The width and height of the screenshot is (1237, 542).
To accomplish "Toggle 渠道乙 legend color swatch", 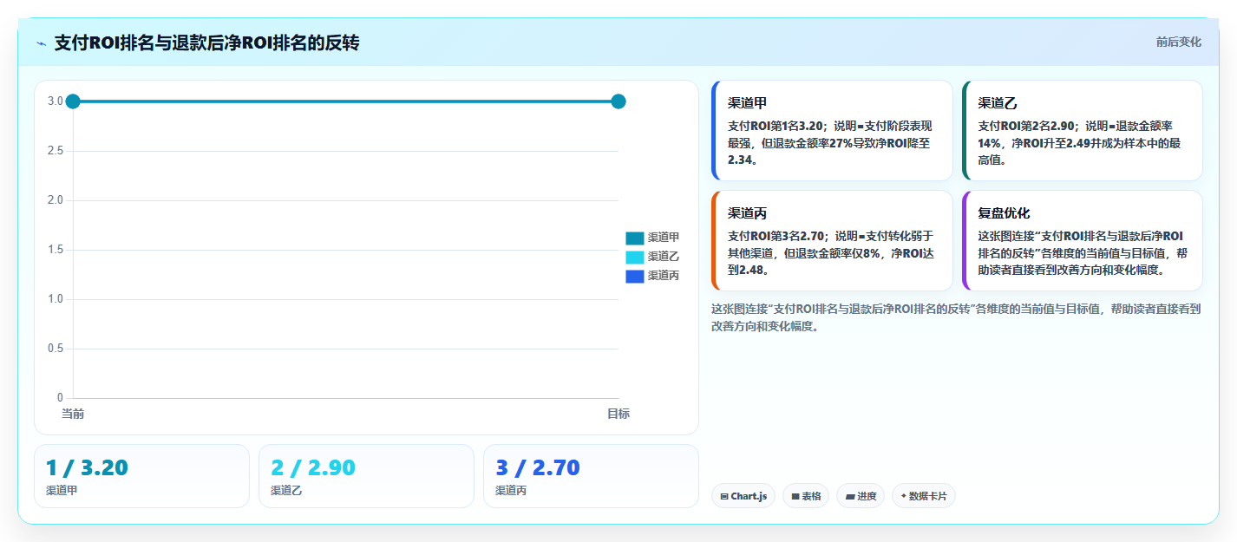I will [x=635, y=257].
